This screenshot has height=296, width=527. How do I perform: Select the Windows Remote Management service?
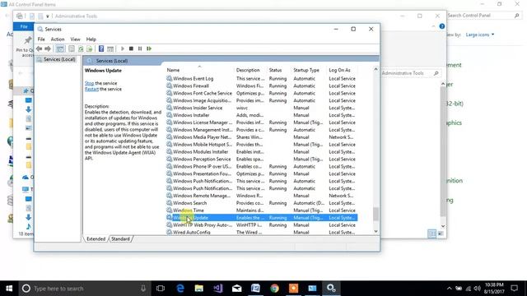(262, 196)
